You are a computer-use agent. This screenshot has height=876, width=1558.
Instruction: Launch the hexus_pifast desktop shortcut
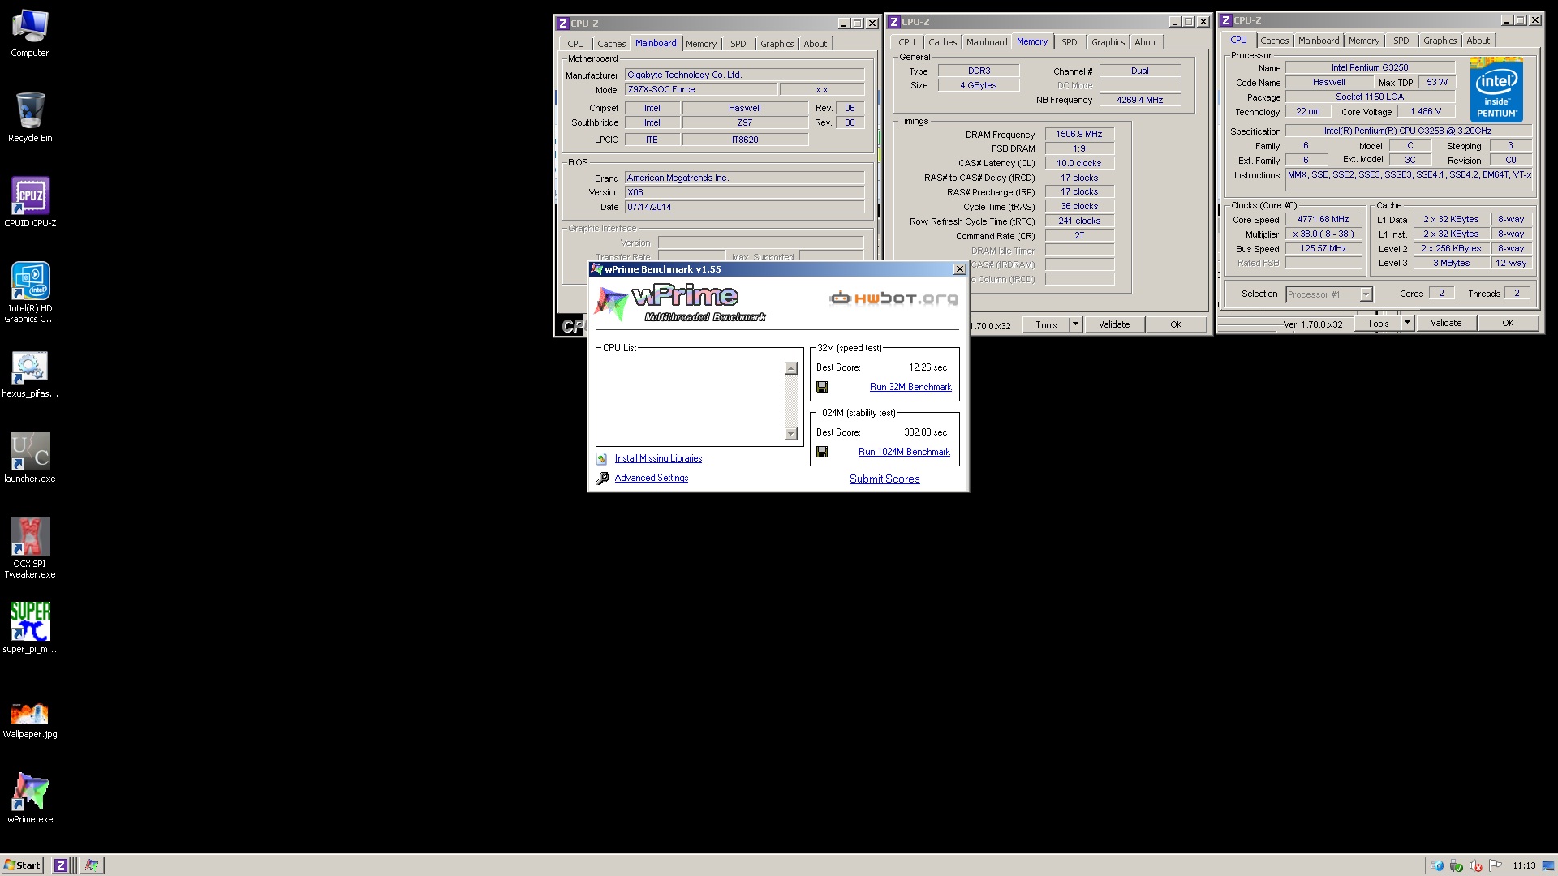tap(30, 375)
